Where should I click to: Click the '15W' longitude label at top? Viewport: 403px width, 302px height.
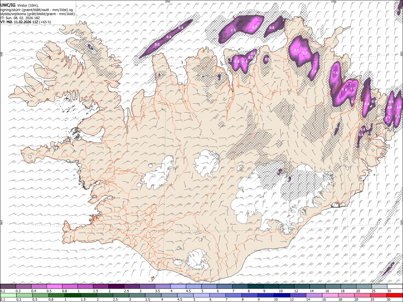point(333,2)
